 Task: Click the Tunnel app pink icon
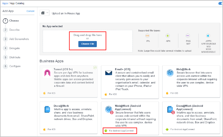pos(47,73)
